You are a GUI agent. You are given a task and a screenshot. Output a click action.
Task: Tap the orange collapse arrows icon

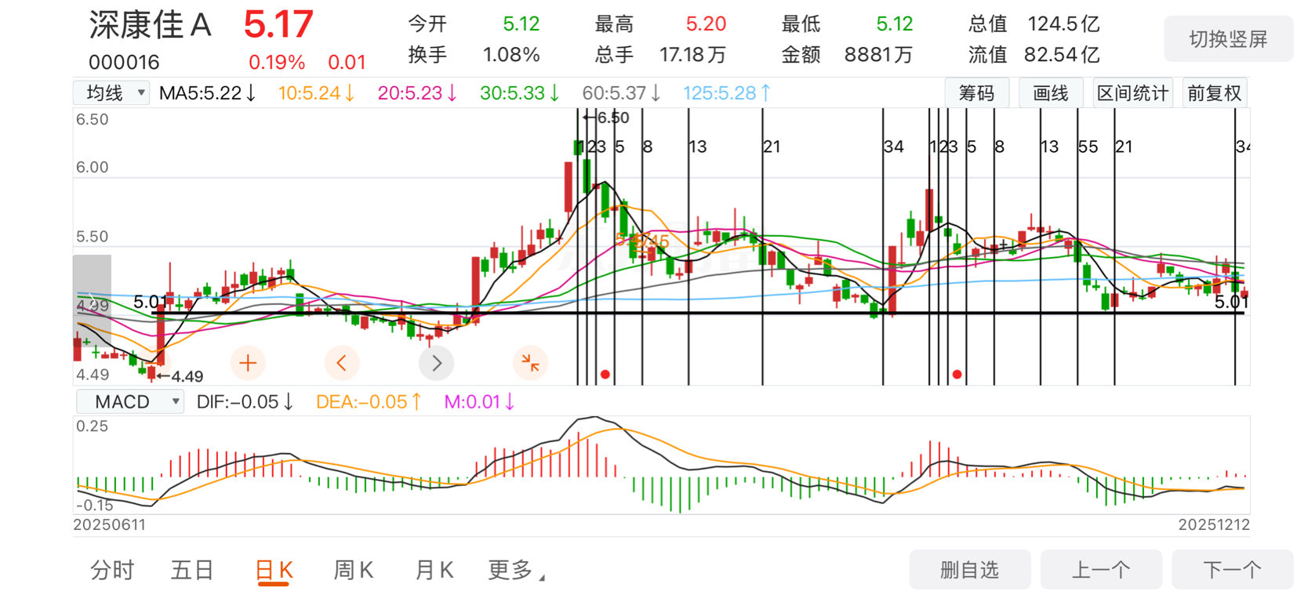(531, 363)
